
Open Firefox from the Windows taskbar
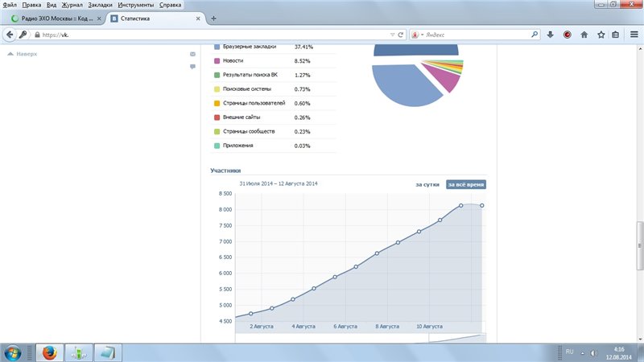tap(48, 352)
